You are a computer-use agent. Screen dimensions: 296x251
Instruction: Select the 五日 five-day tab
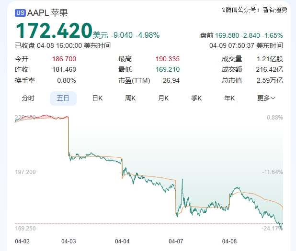point(63,98)
